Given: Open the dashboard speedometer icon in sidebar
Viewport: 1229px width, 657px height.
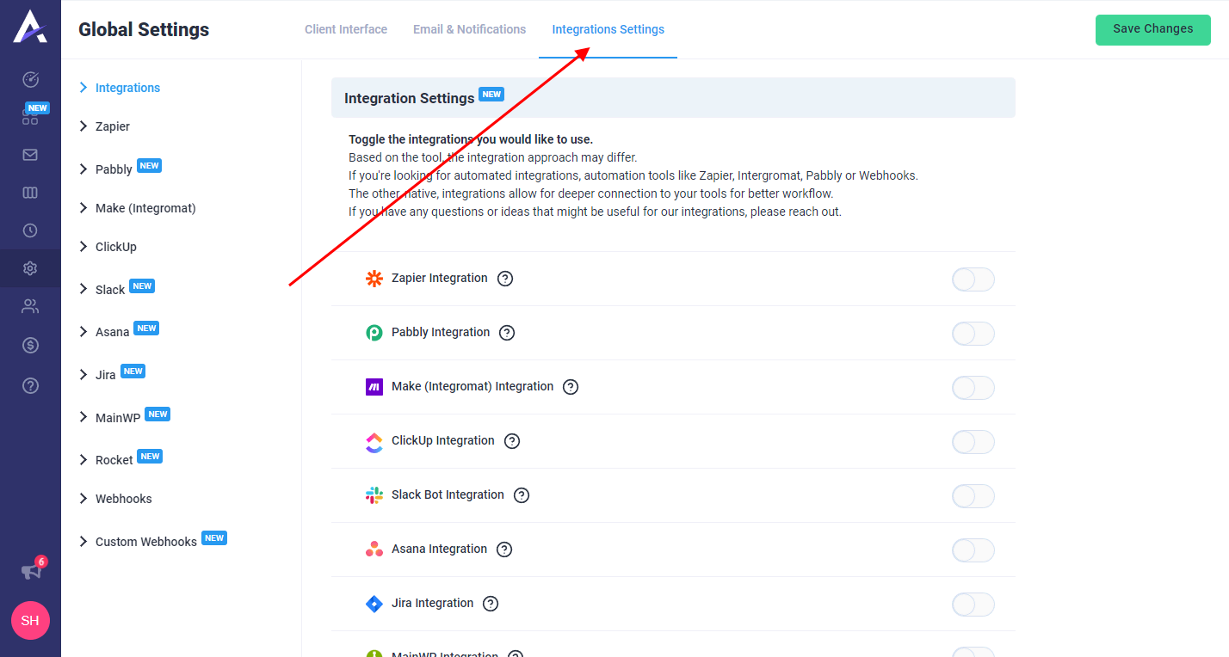Looking at the screenshot, I should pos(30,79).
